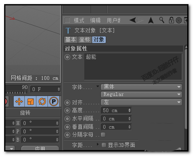Click the rotation H 0° field
Viewport: 193px width, 156px height.
40,123
